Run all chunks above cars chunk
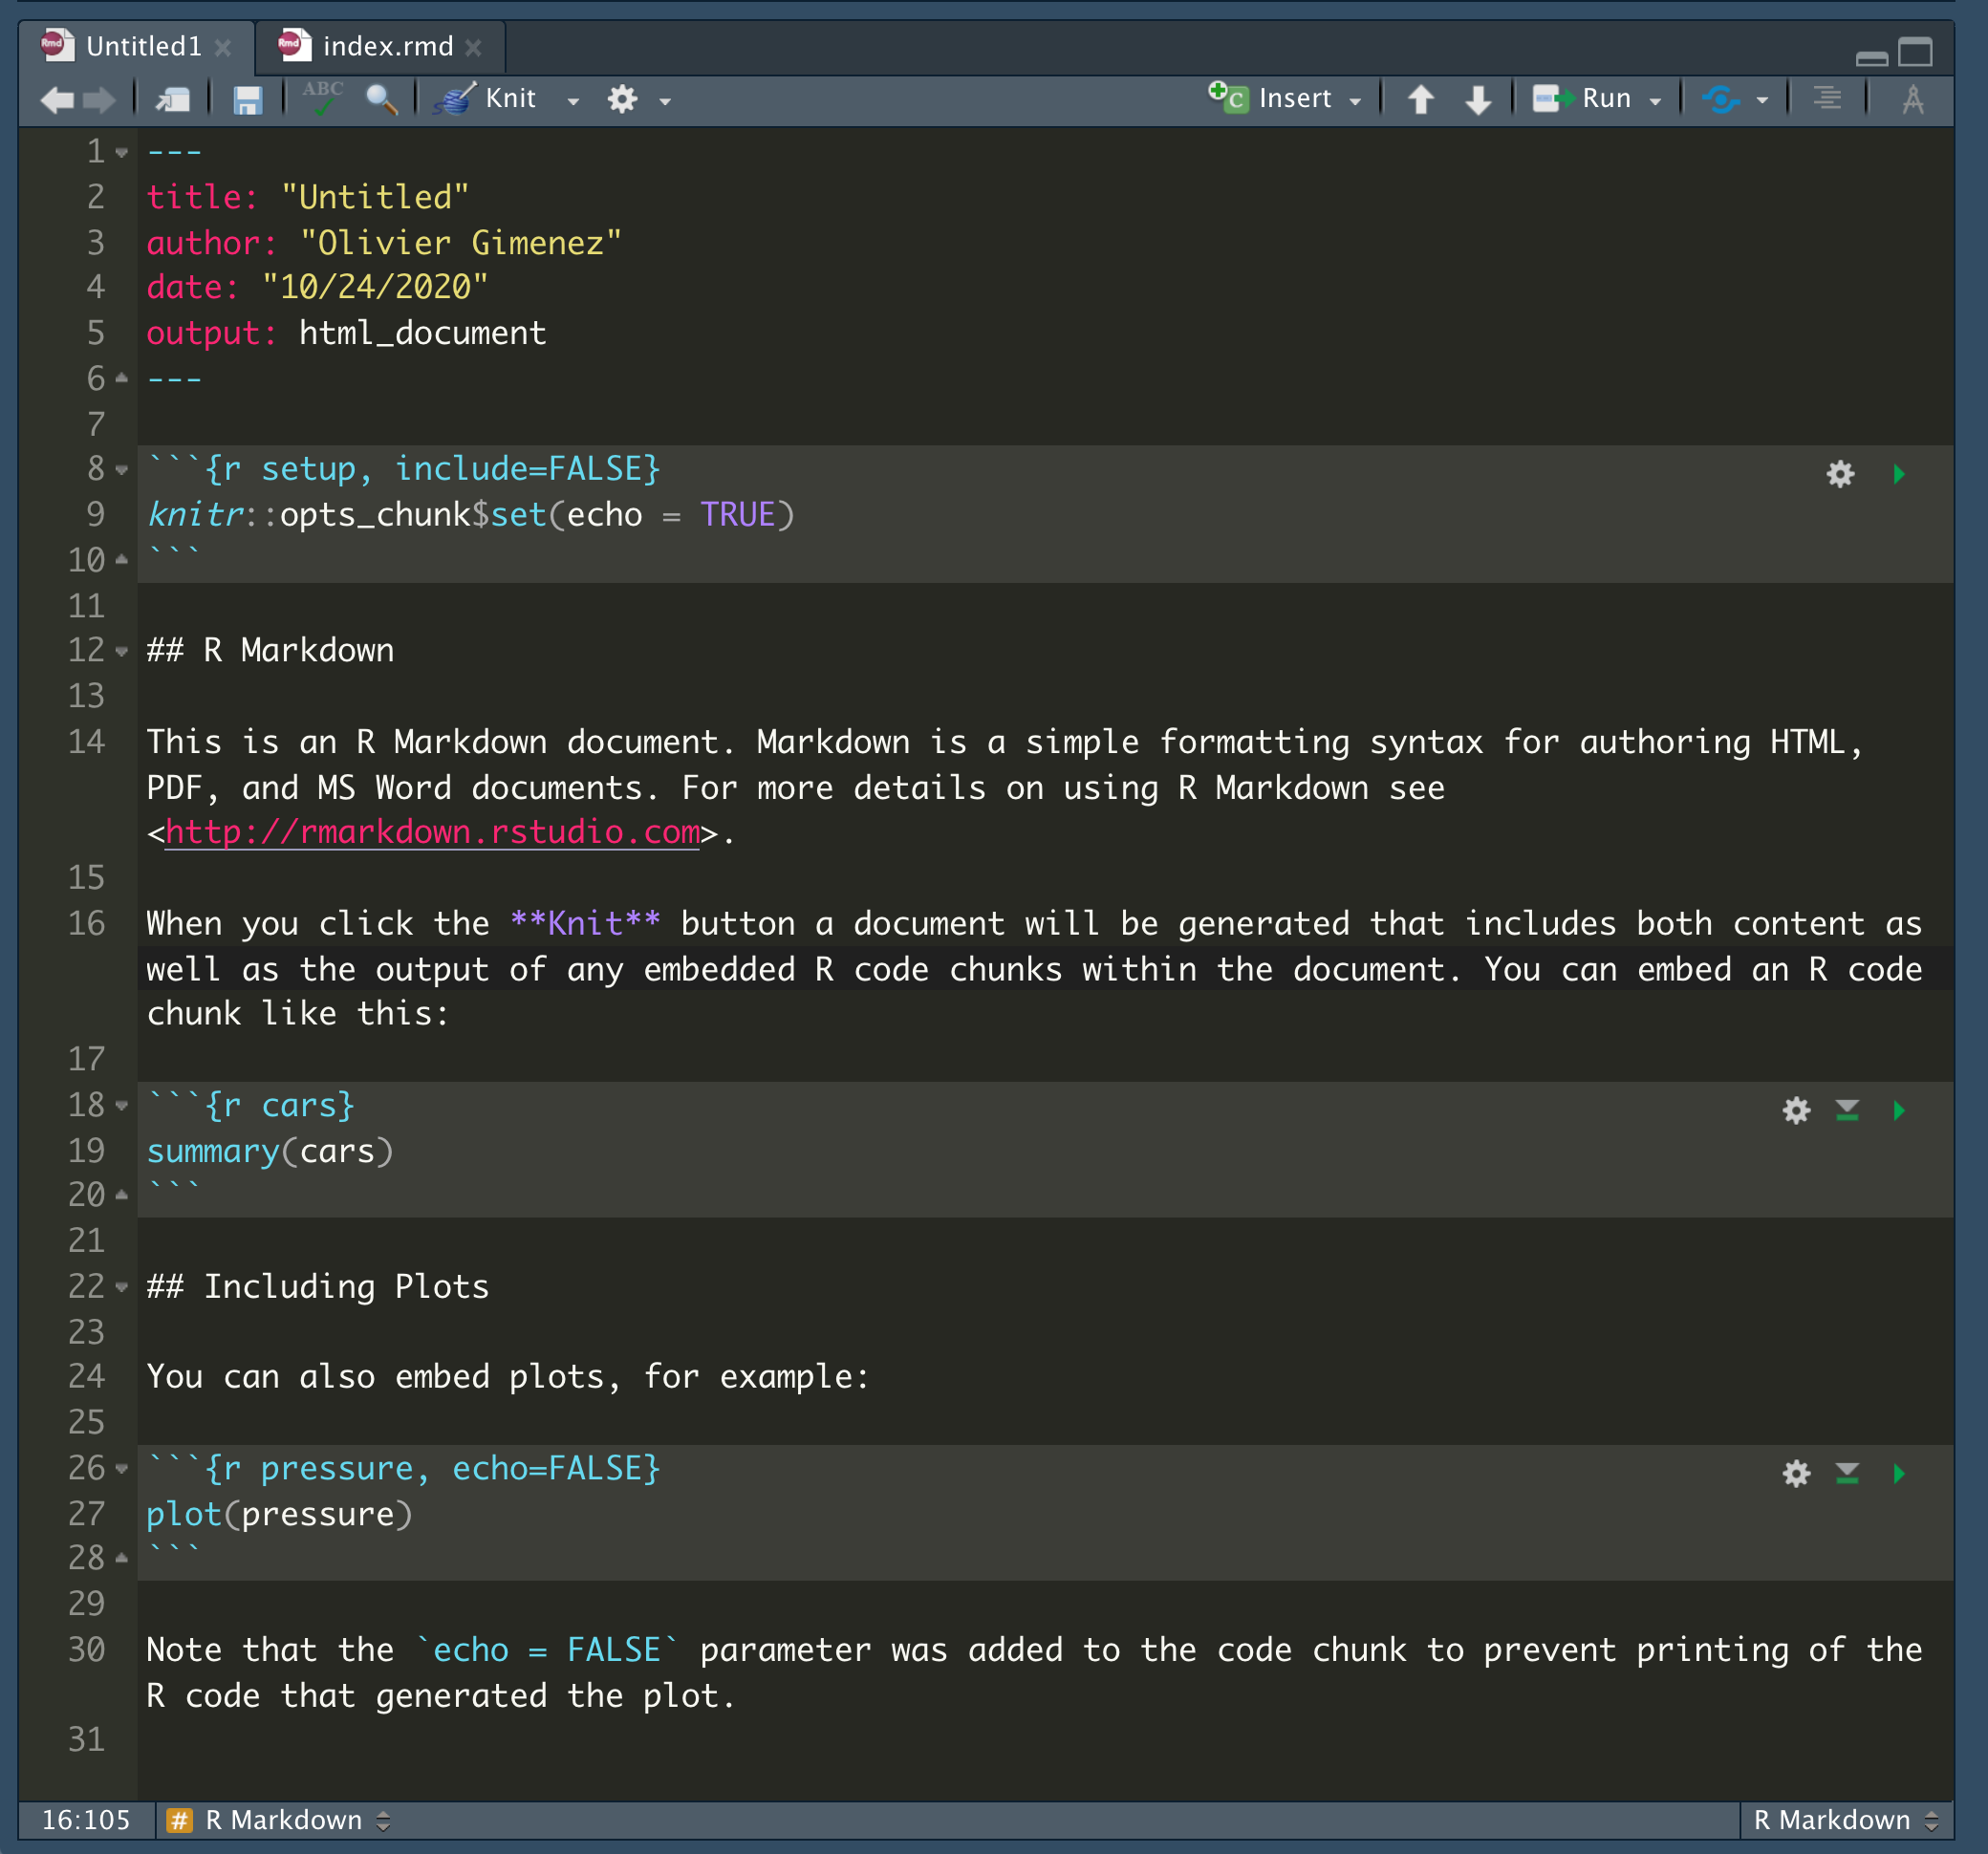1988x1854 pixels. 1847,1110
